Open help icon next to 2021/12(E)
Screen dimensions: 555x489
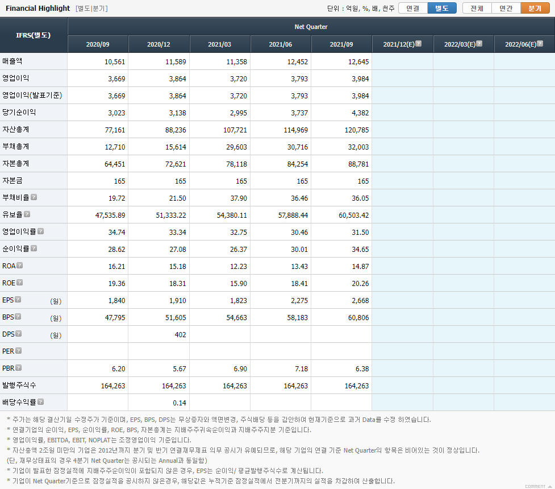(x=418, y=44)
